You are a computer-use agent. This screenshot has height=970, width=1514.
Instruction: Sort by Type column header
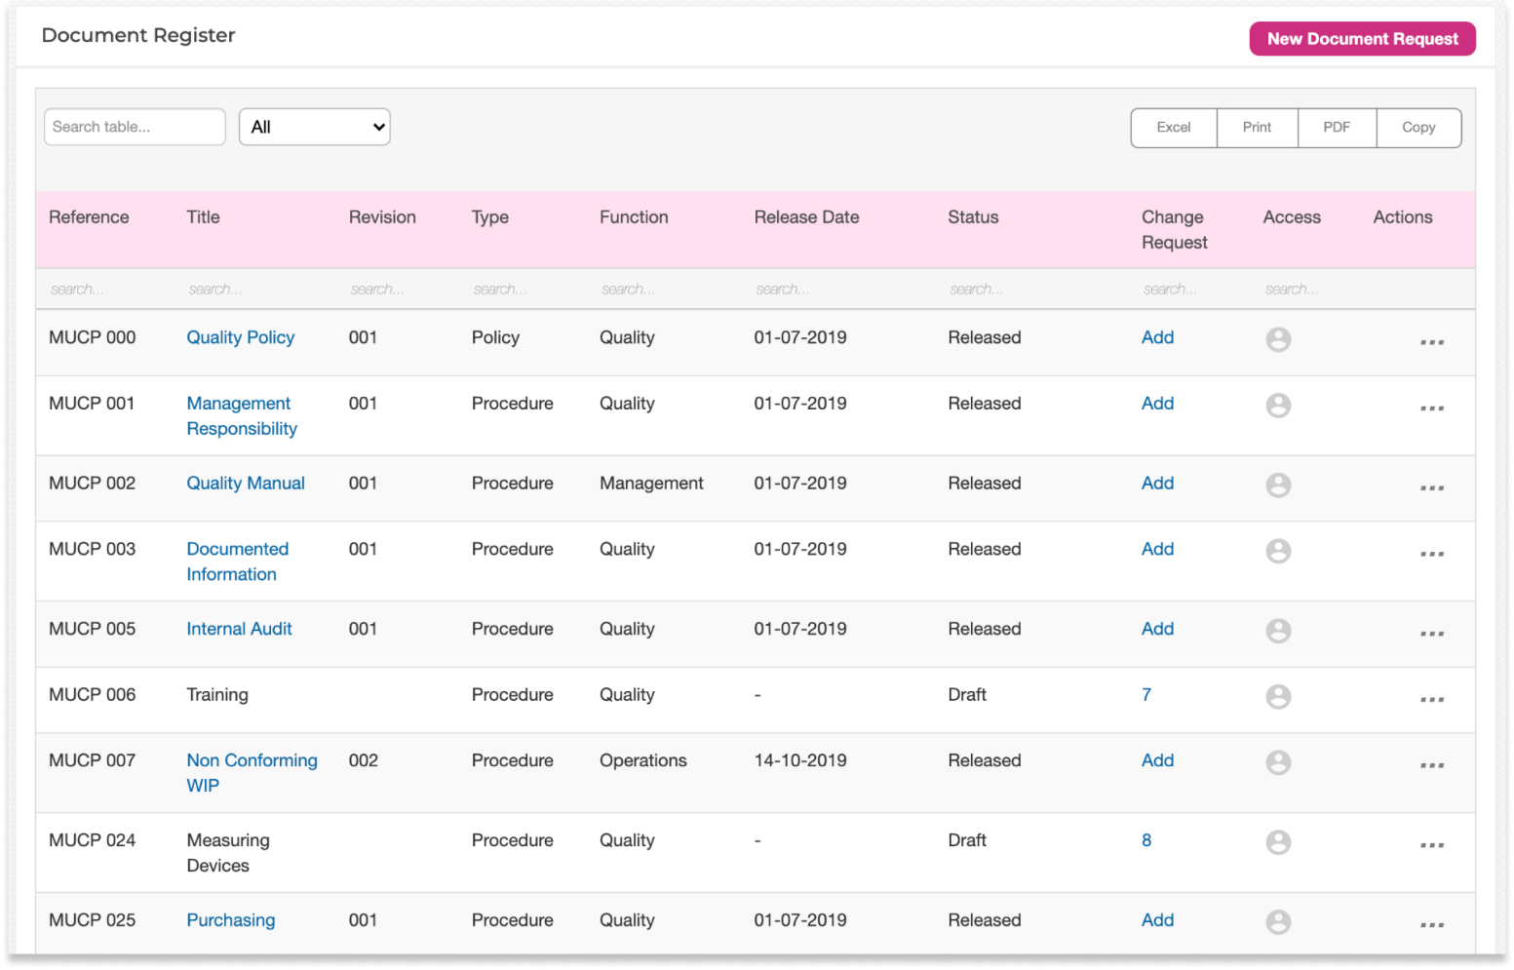(490, 217)
